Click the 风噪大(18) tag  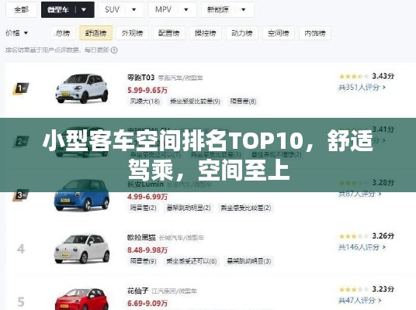coord(145,102)
